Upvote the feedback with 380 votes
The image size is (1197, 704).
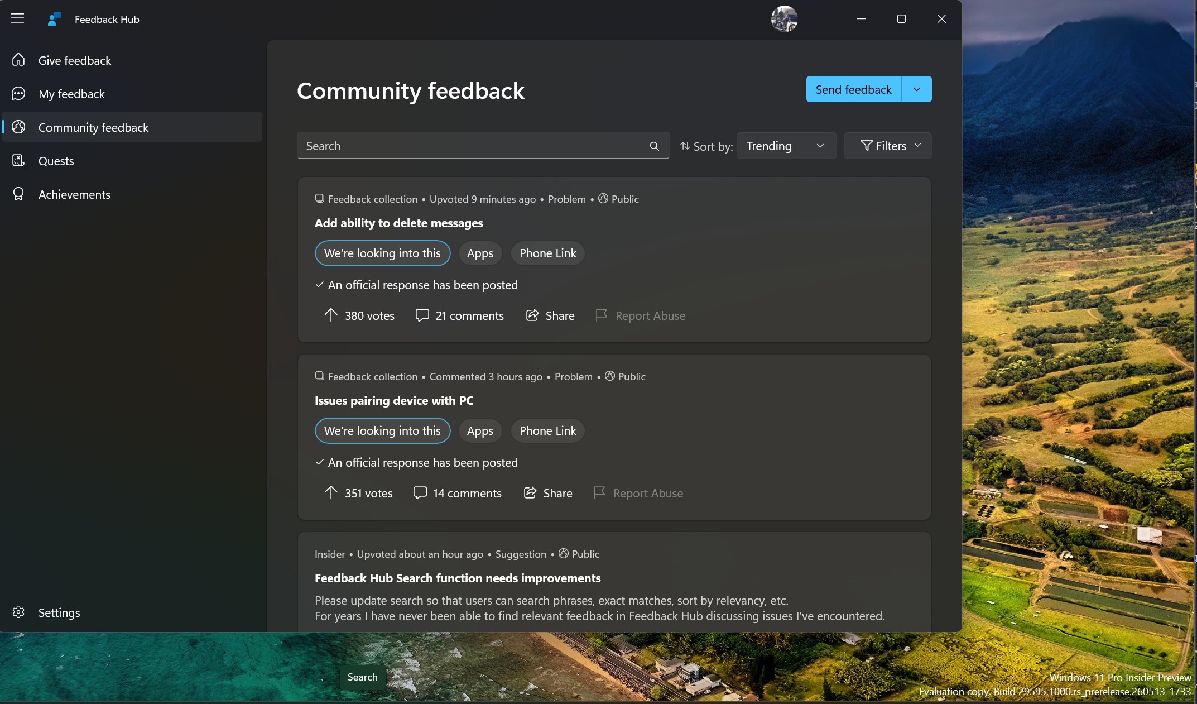coord(359,315)
